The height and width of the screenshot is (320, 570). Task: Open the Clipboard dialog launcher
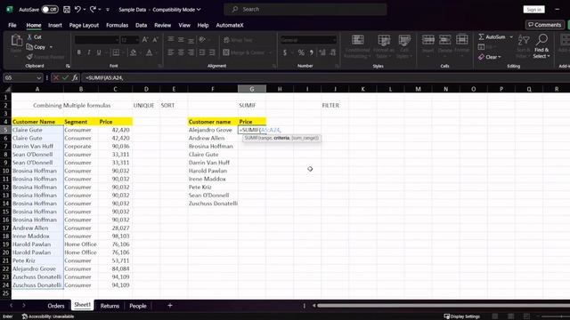(68, 66)
